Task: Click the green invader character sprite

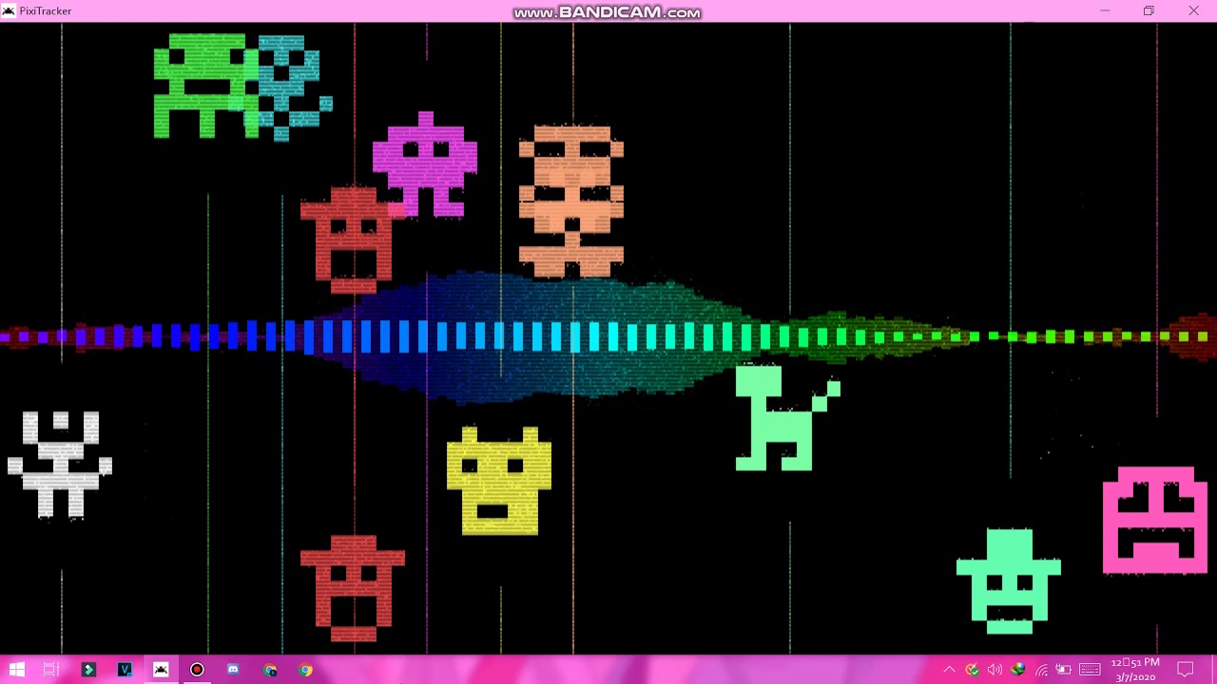Action: click(204, 85)
